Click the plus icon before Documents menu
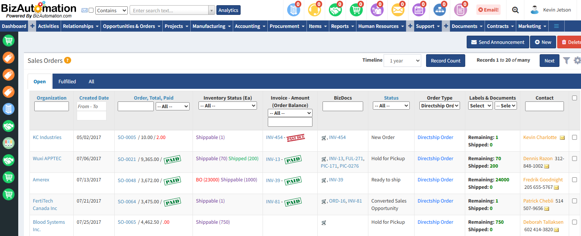This screenshot has height=236, width=581. click(446, 26)
